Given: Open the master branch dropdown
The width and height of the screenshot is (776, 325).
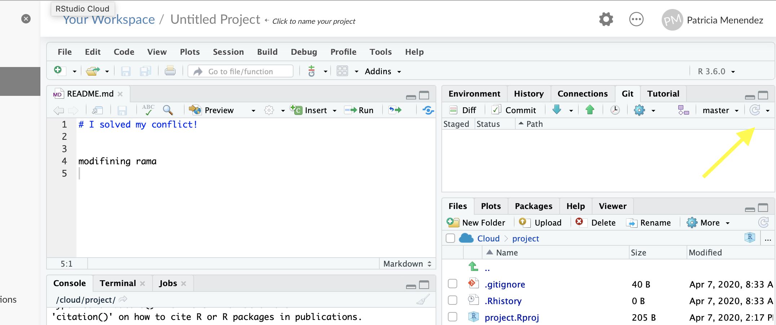Looking at the screenshot, I should coord(720,110).
